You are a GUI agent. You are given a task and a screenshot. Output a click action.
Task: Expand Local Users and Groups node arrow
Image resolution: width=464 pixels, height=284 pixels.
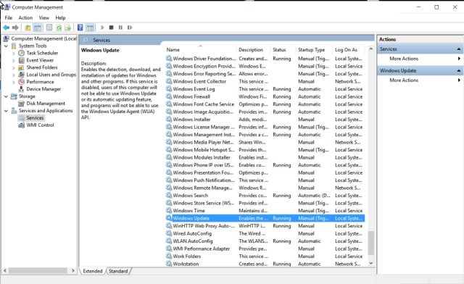point(13,75)
